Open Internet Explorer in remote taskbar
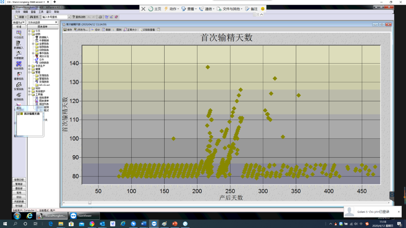This screenshot has width=406, height=228. 30,216
